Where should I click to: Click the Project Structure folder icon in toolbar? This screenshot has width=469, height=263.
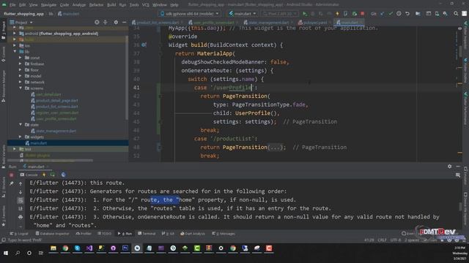point(418,14)
